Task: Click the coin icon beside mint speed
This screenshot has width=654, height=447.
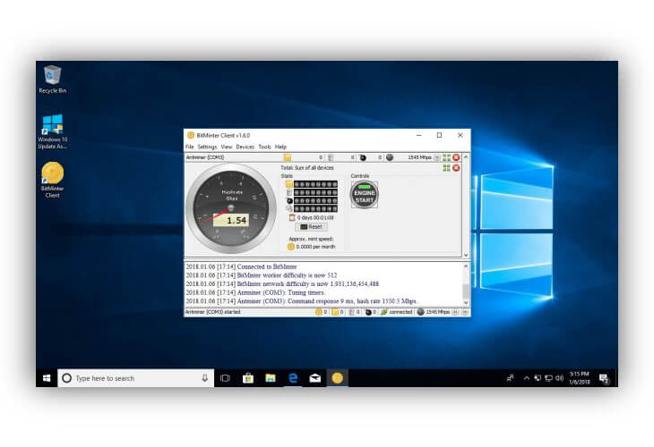Action: point(290,247)
